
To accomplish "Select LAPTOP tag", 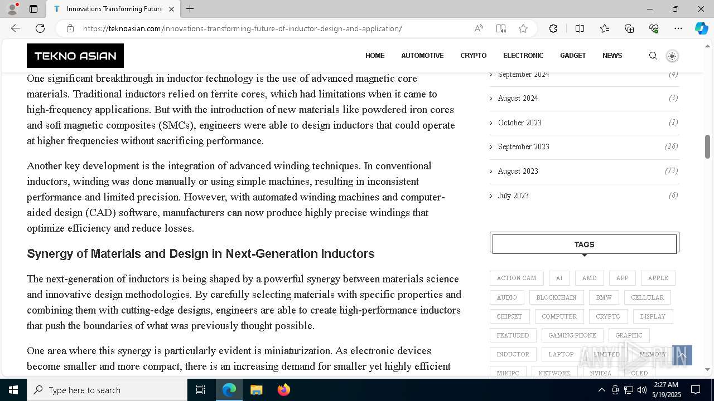I will 561,354.
